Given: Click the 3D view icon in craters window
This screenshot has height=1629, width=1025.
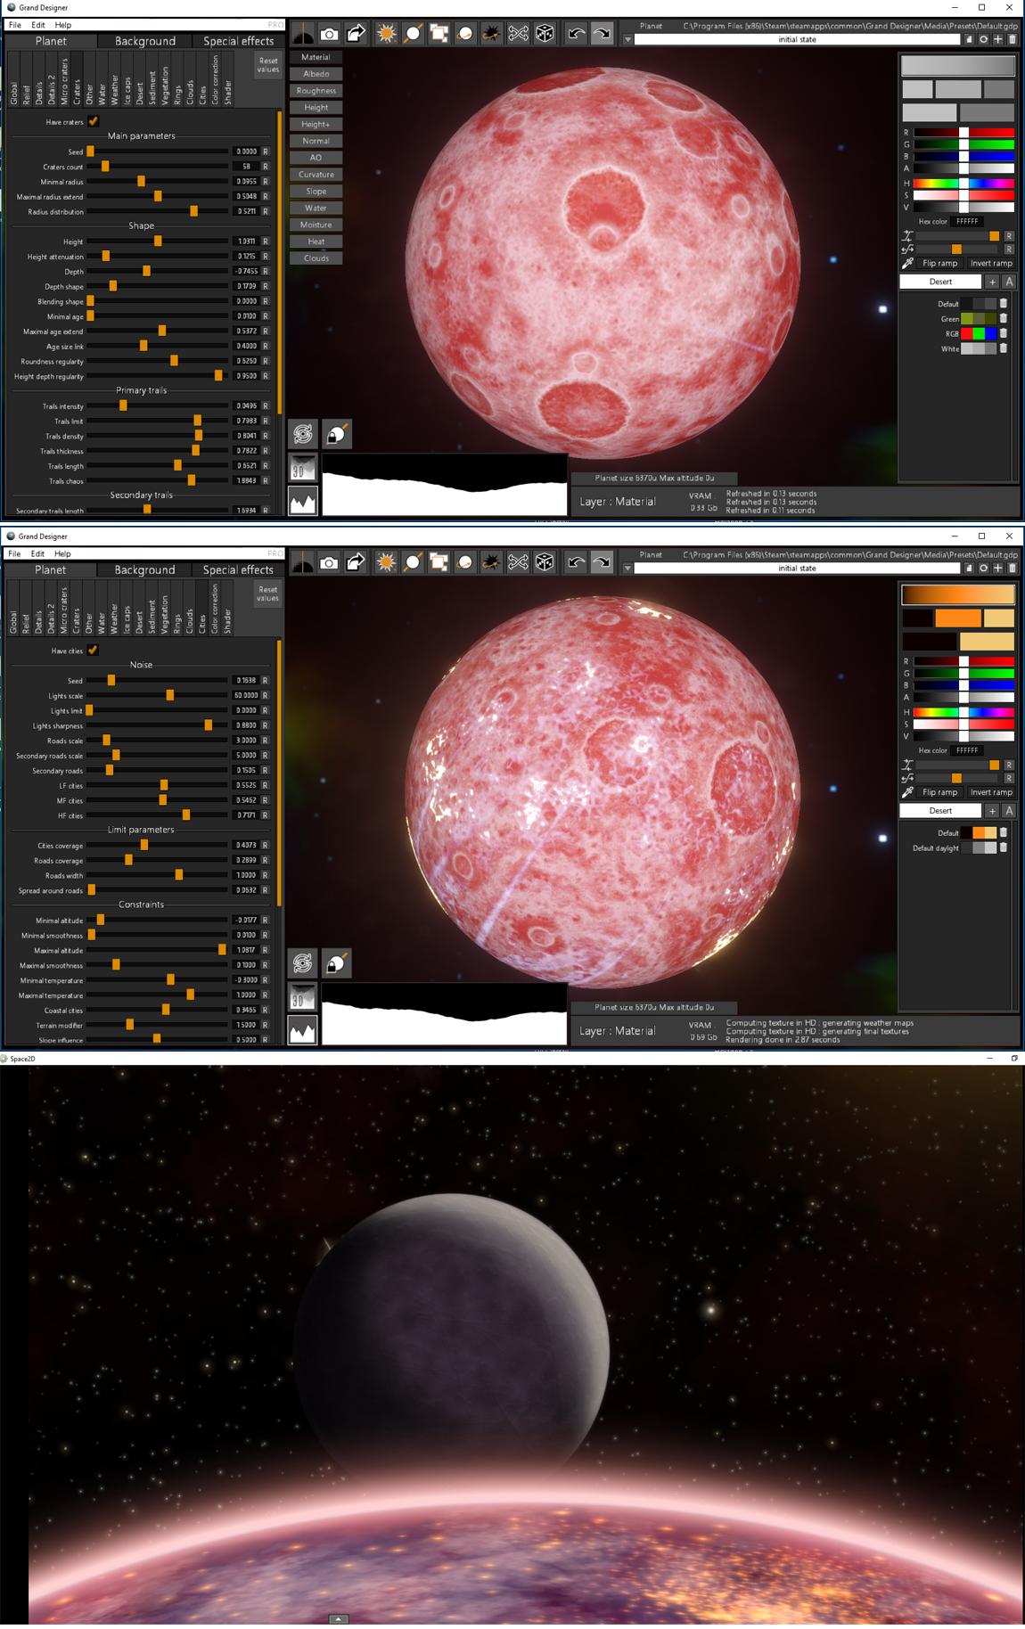Looking at the screenshot, I should (303, 469).
